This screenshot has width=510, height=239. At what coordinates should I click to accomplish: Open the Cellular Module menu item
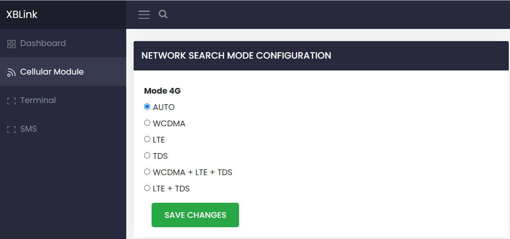(x=52, y=72)
